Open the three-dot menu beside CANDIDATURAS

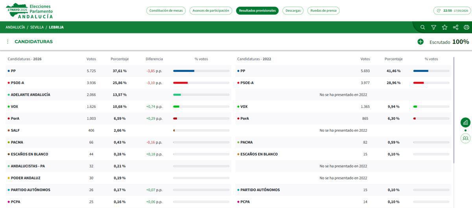7,42
